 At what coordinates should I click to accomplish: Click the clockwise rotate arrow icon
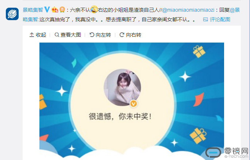pyautogui.click(x=122, y=34)
